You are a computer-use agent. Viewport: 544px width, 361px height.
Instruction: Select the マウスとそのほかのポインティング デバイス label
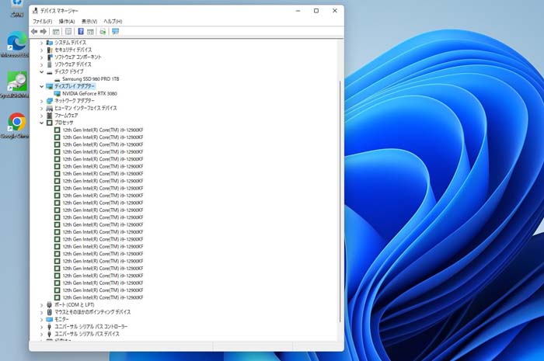tap(92, 312)
